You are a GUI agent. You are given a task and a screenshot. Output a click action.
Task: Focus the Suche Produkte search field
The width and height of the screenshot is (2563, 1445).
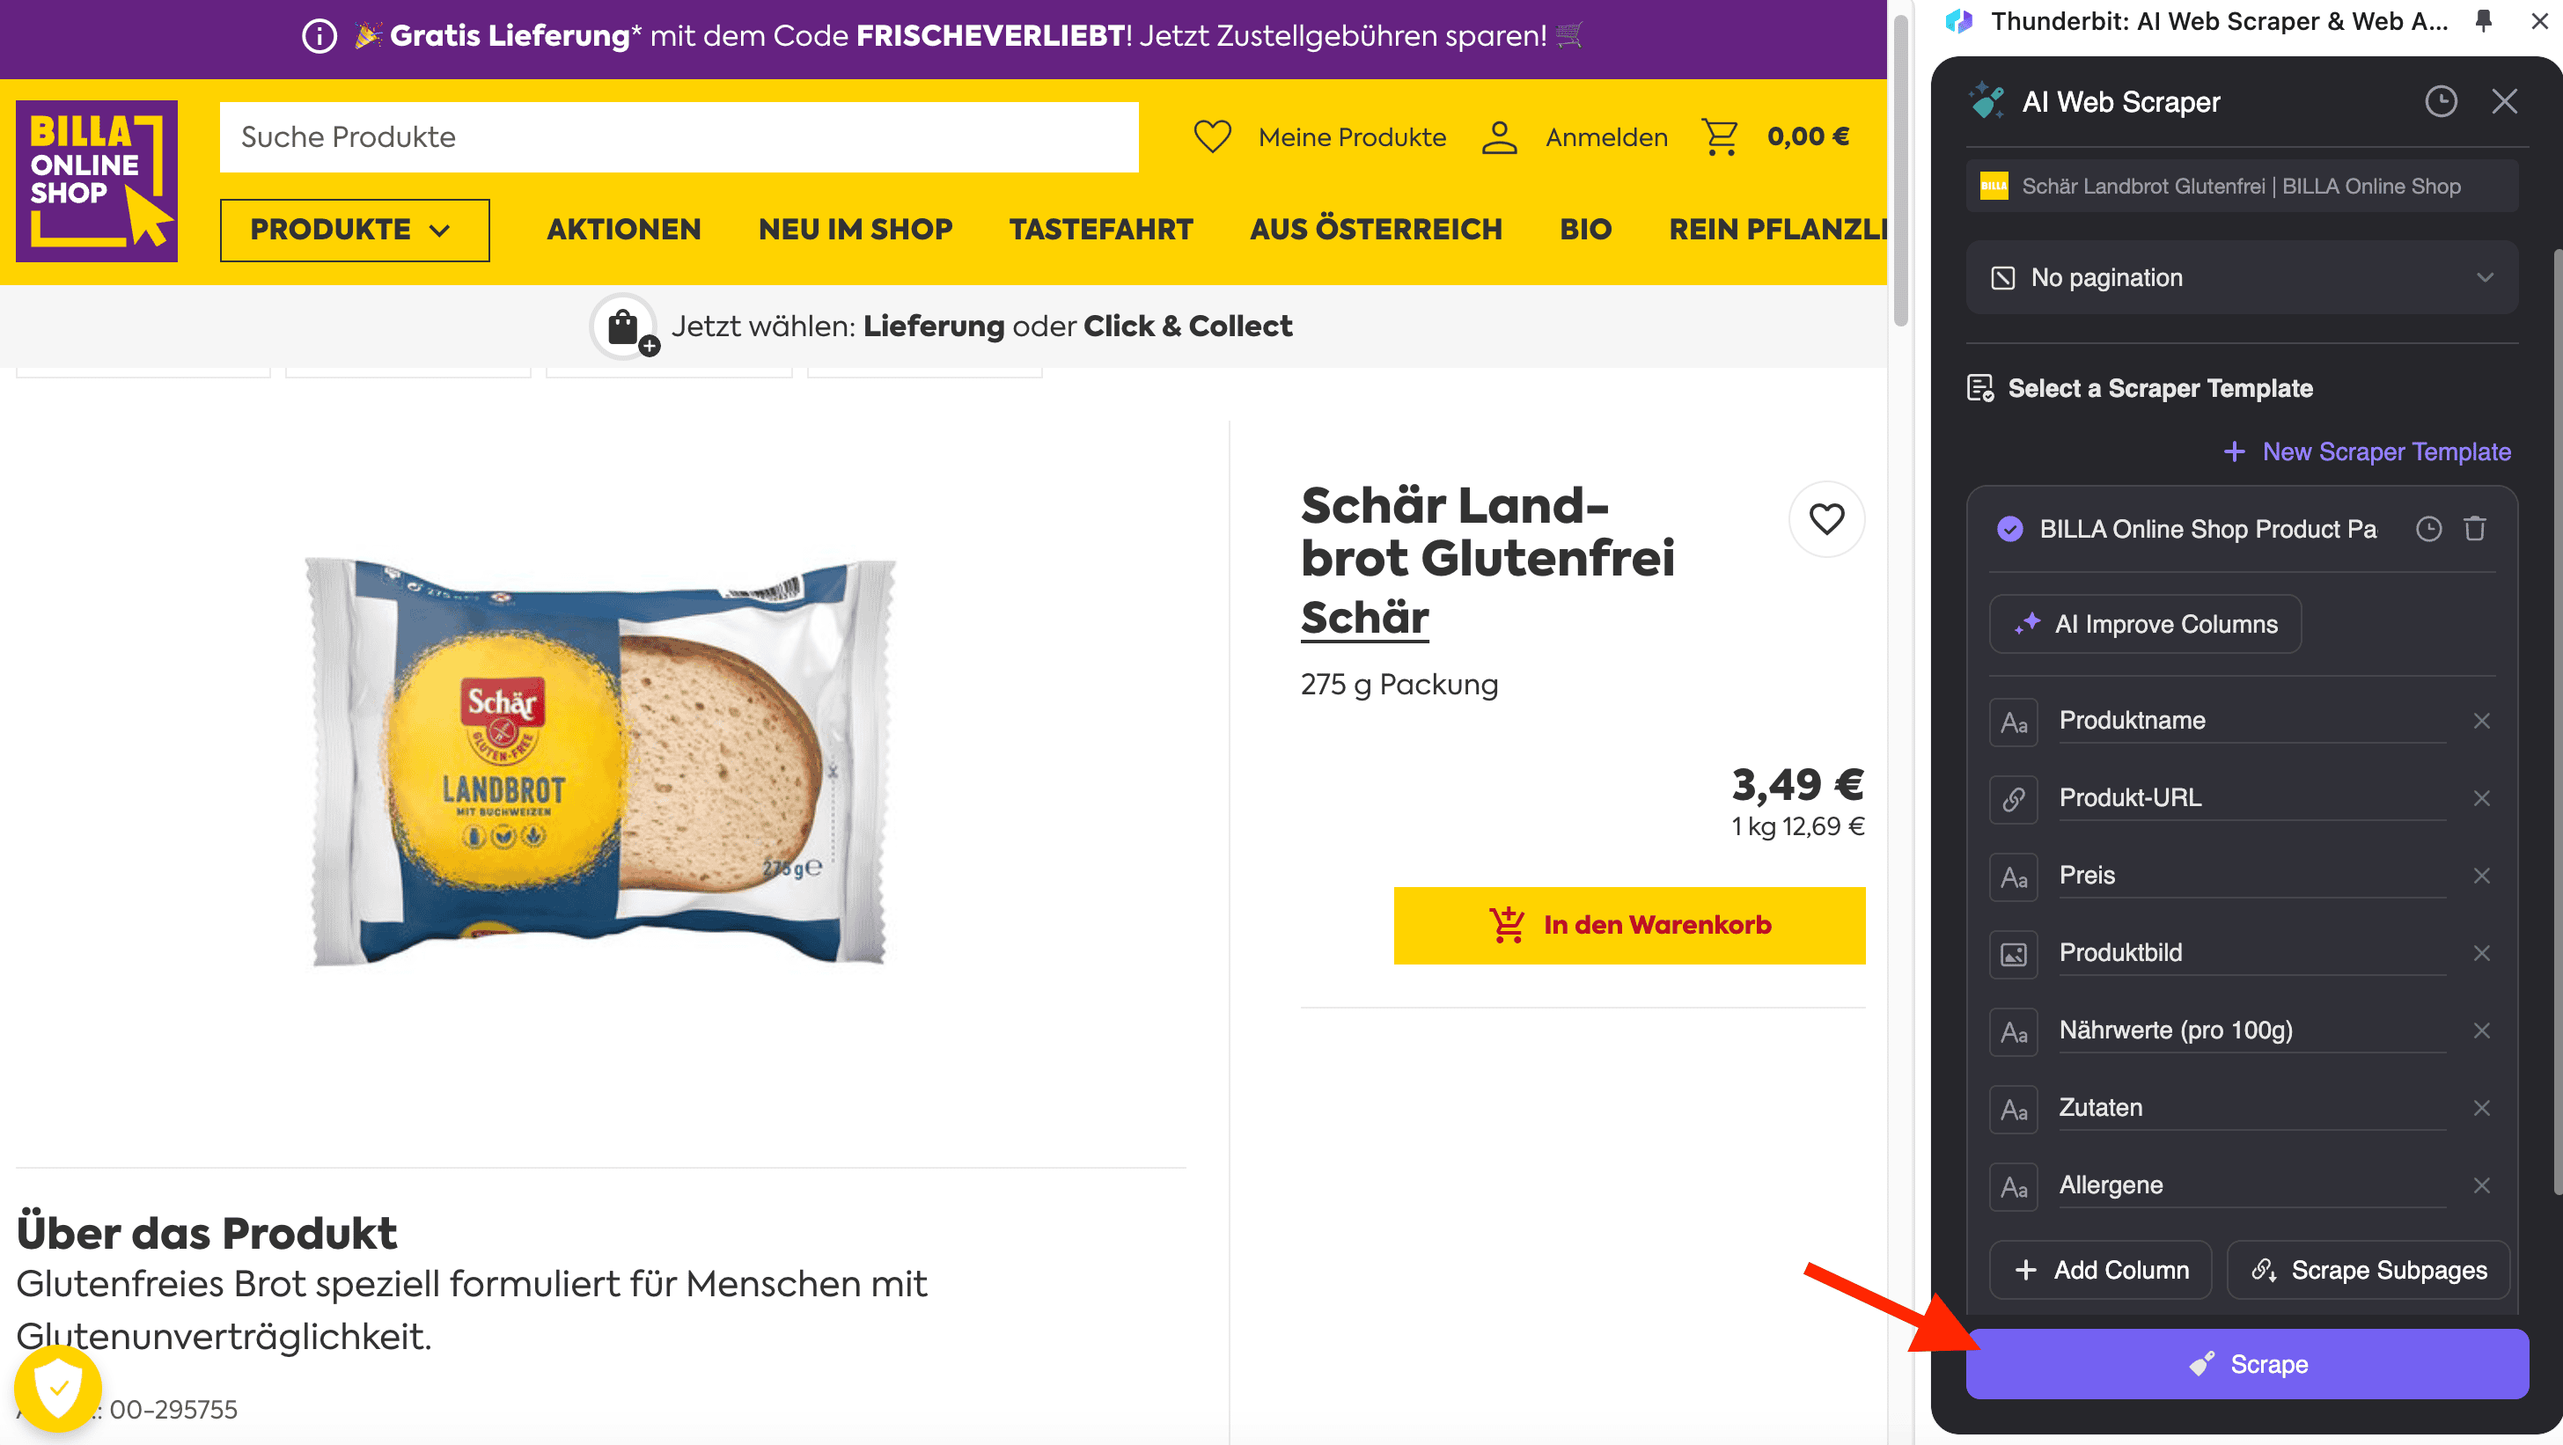[679, 137]
